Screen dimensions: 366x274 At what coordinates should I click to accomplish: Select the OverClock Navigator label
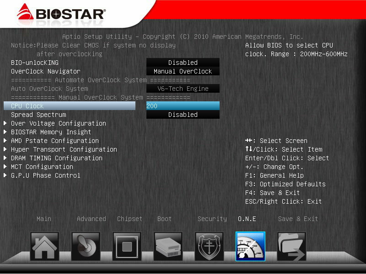point(45,71)
